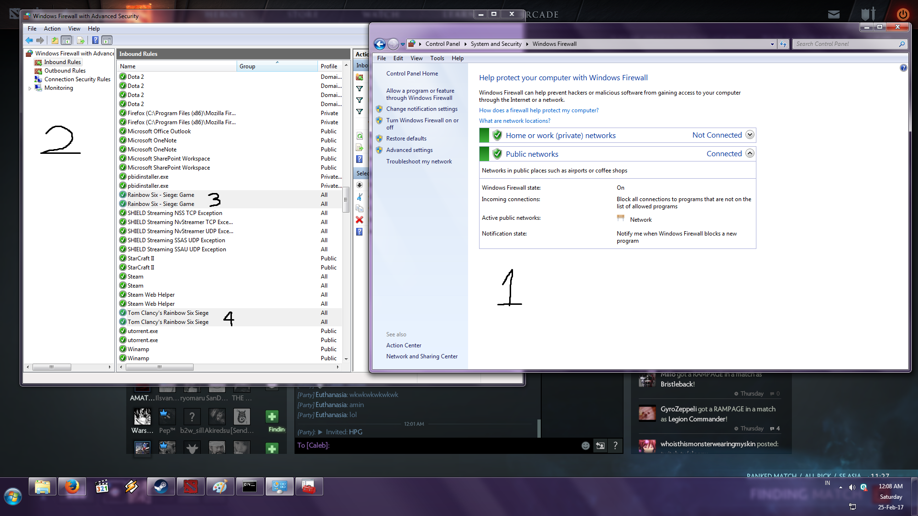Expand the Monitoring tree node

[x=30, y=88]
